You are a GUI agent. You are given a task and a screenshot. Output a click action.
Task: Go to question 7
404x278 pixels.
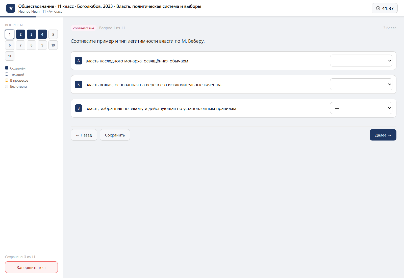[x=20, y=45]
